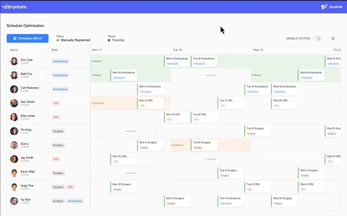Click the green Manually Replanned status dot

click(x=58, y=40)
